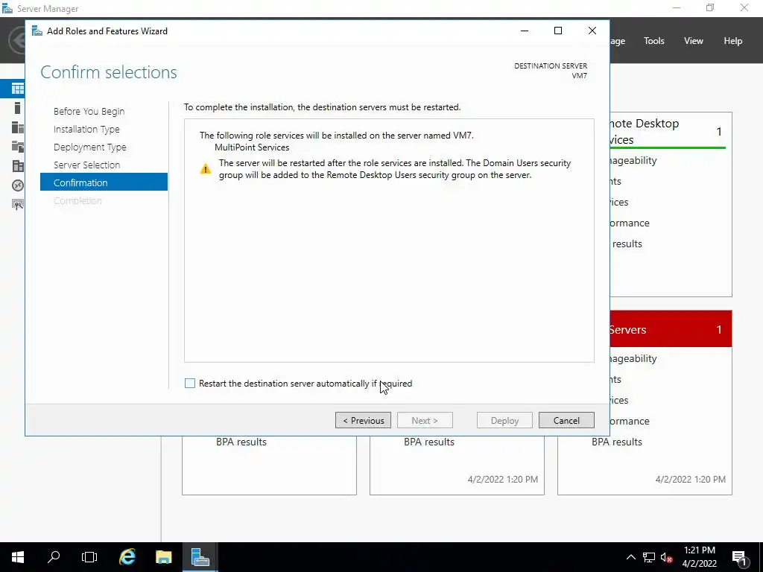Click the Next button
Viewport: 763px width, 572px height.
[425, 420]
